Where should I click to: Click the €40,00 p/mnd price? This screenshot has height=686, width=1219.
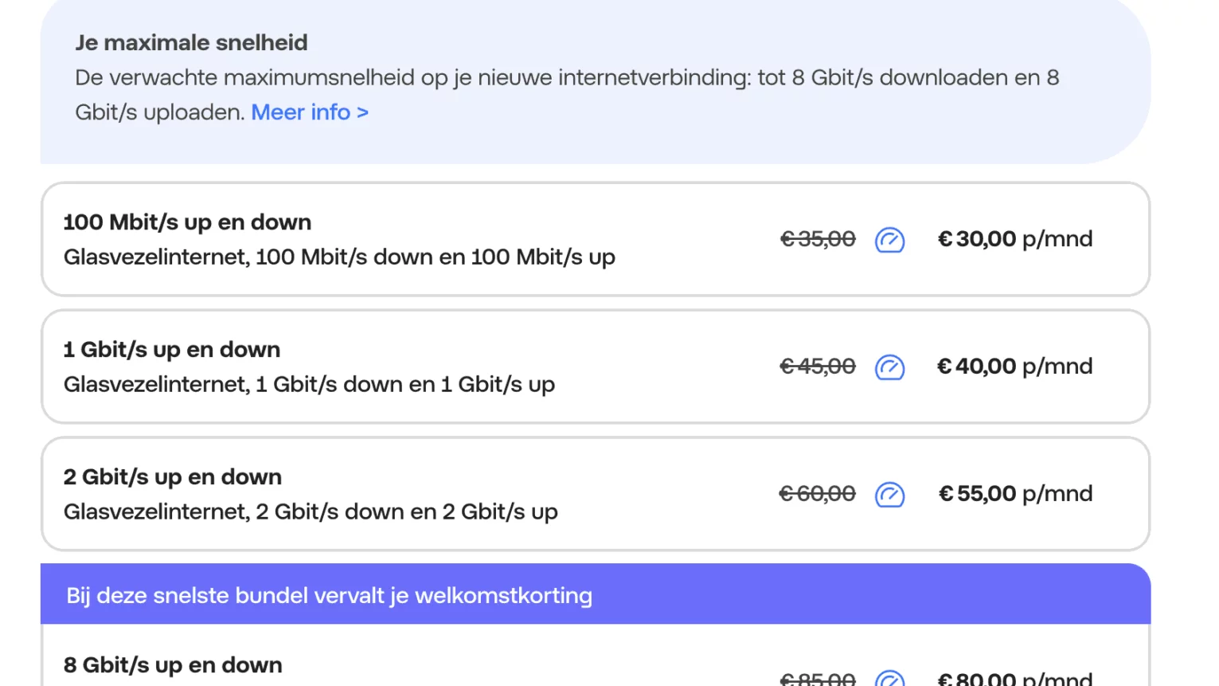[x=1015, y=367]
